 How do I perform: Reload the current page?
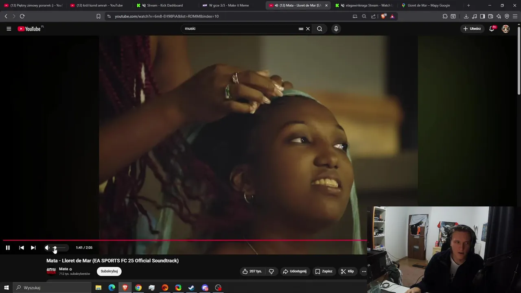[x=22, y=16]
